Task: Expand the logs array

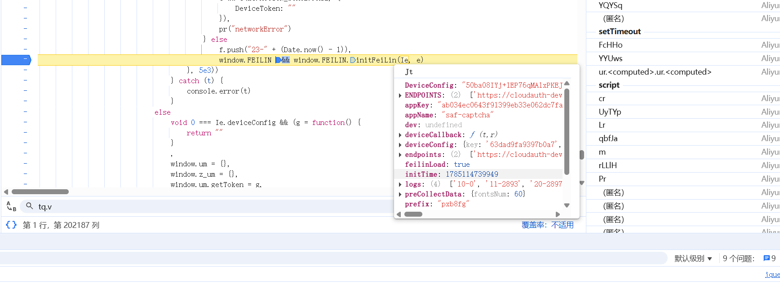Action: tap(400, 184)
